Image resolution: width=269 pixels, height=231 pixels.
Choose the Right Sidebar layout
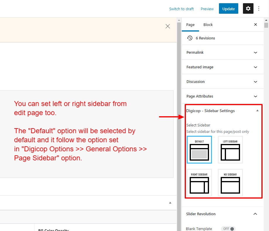click(x=199, y=183)
